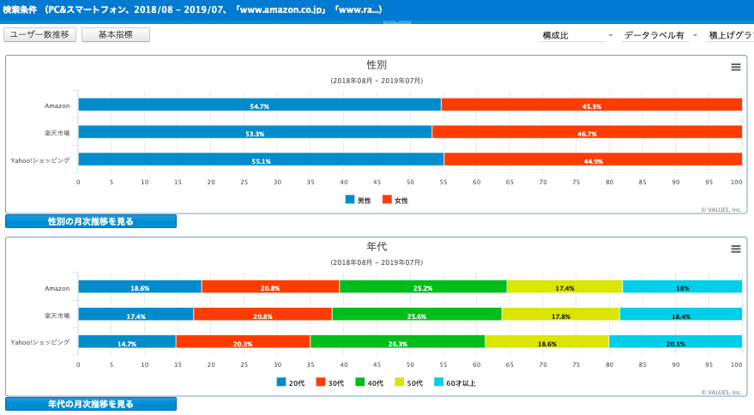This screenshot has width=754, height=415.
Task: Click Yahoo!ショッピング 60才以上 20.1% segment
Action: pyautogui.click(x=675, y=342)
